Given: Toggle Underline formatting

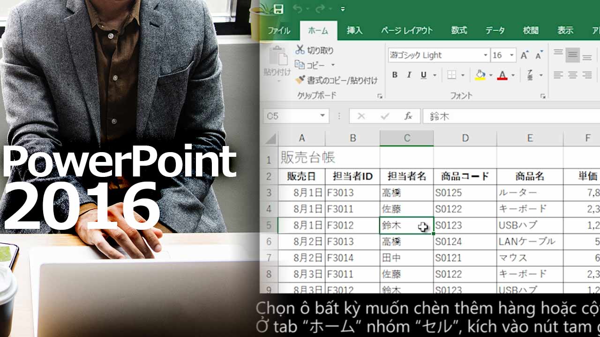Looking at the screenshot, I should (x=424, y=75).
